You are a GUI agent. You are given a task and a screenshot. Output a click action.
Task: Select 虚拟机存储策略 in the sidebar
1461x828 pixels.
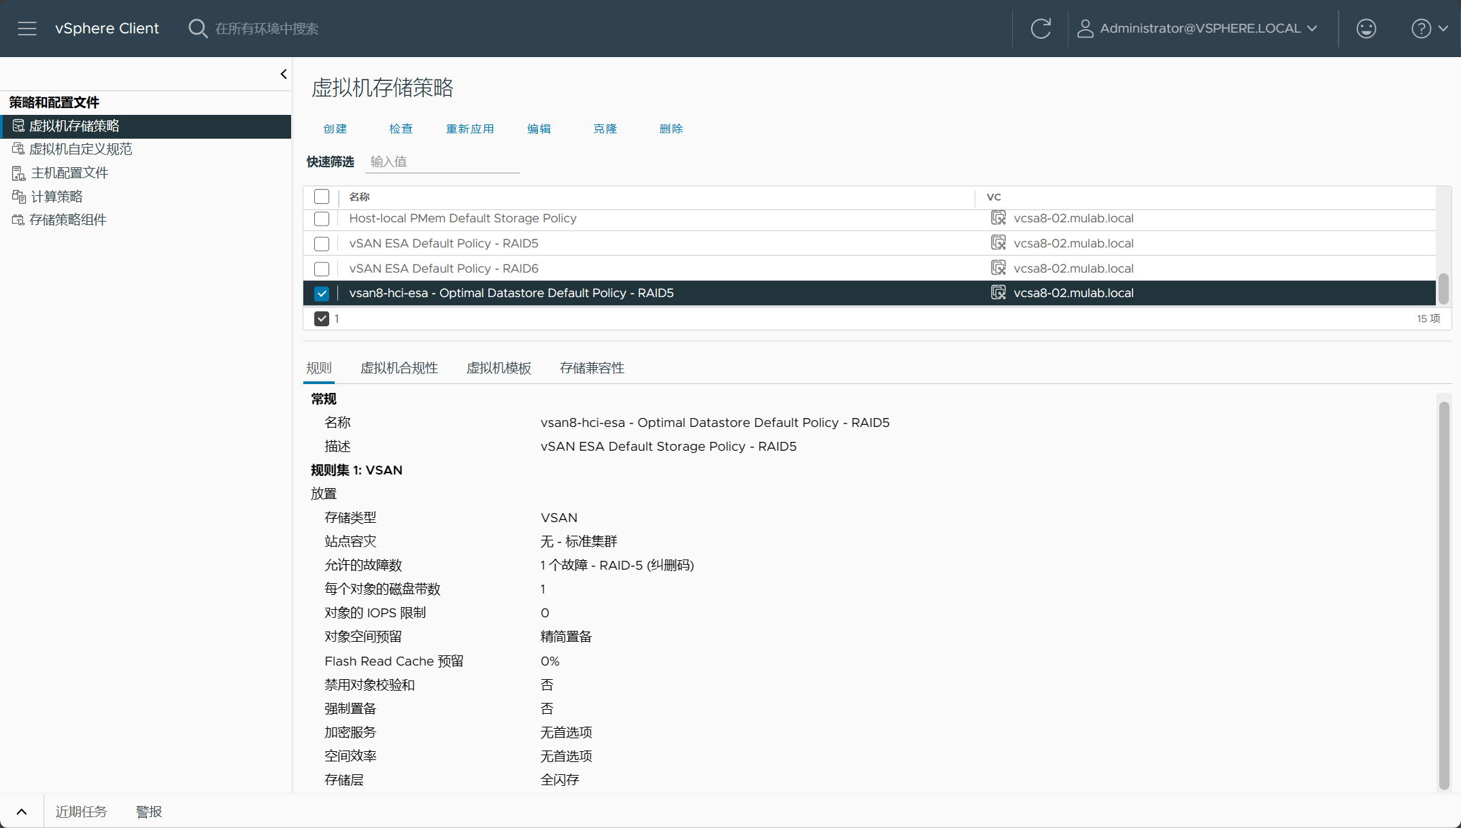(74, 126)
